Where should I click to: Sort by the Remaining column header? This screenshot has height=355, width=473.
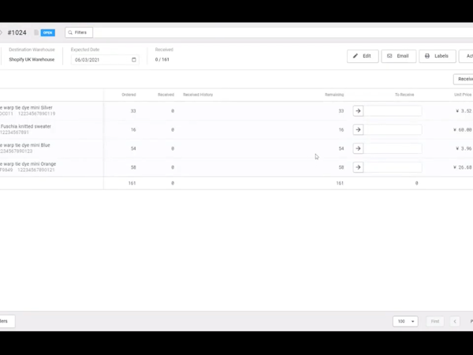tap(334, 95)
